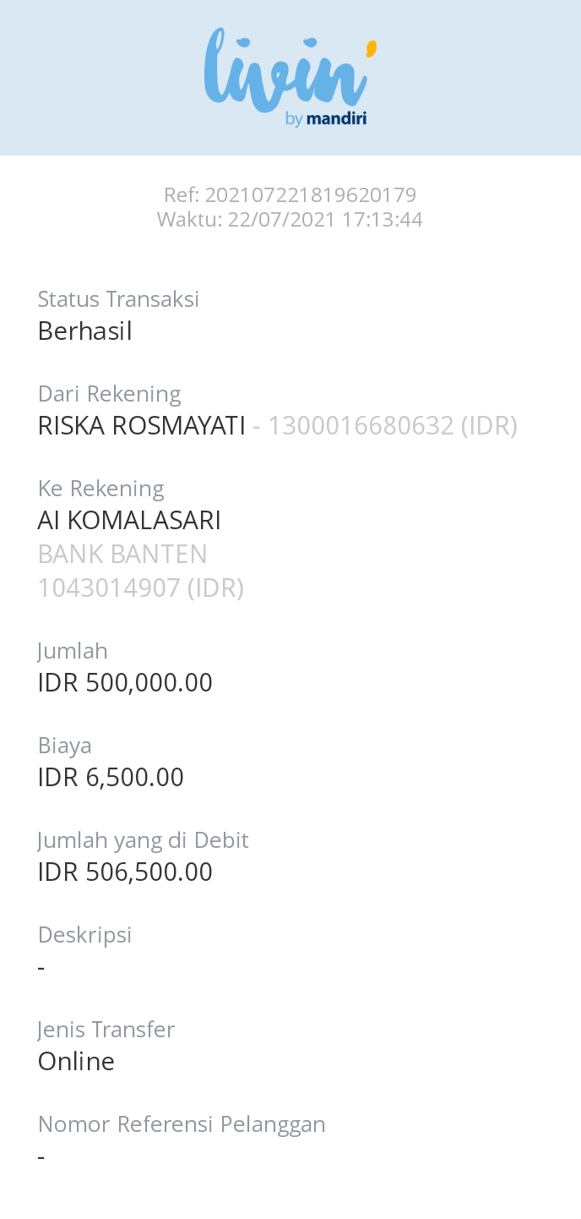Select the Berhasil status text

[x=85, y=331]
